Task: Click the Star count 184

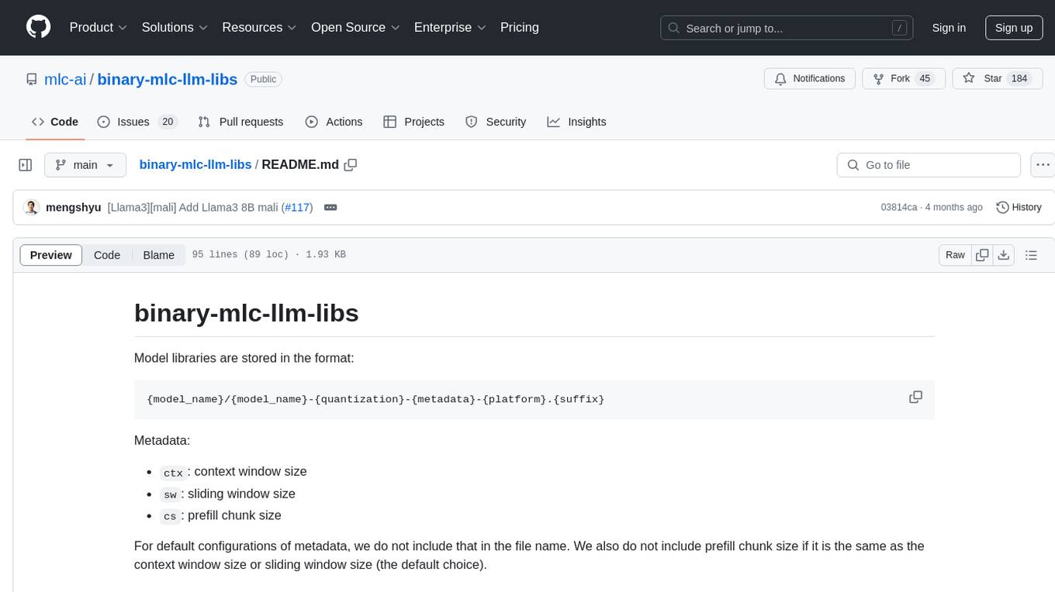Action: click(x=1019, y=79)
